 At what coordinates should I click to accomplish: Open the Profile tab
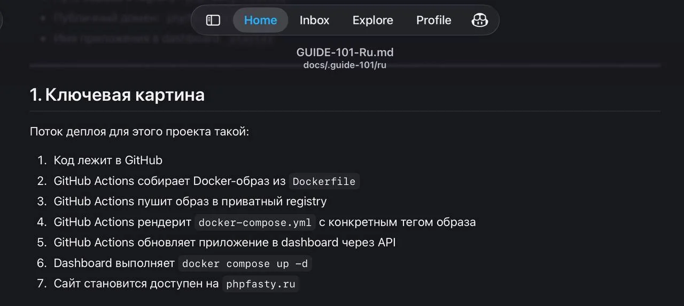433,20
